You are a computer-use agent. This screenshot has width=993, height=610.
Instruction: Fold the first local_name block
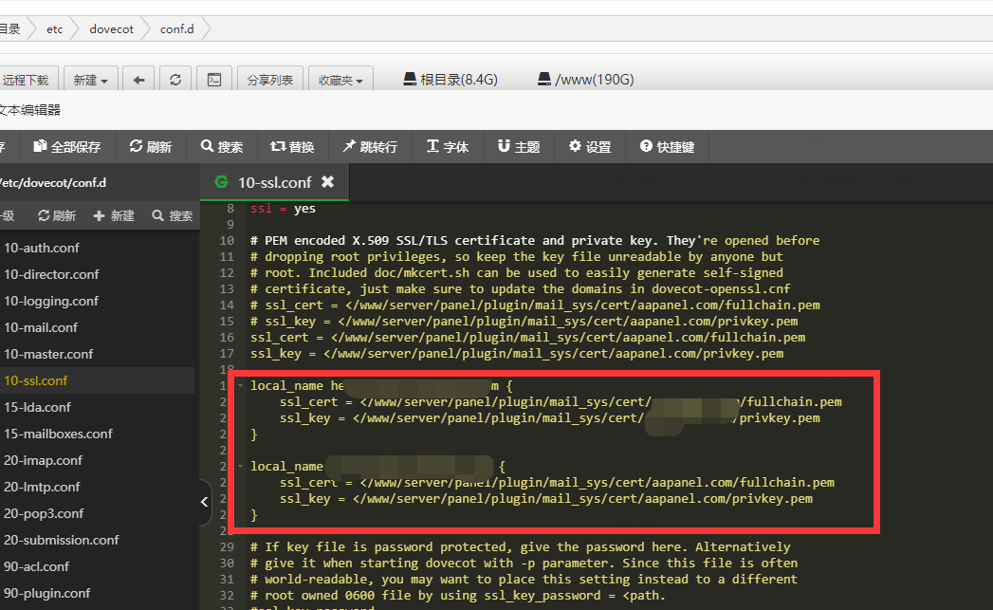[241, 385]
